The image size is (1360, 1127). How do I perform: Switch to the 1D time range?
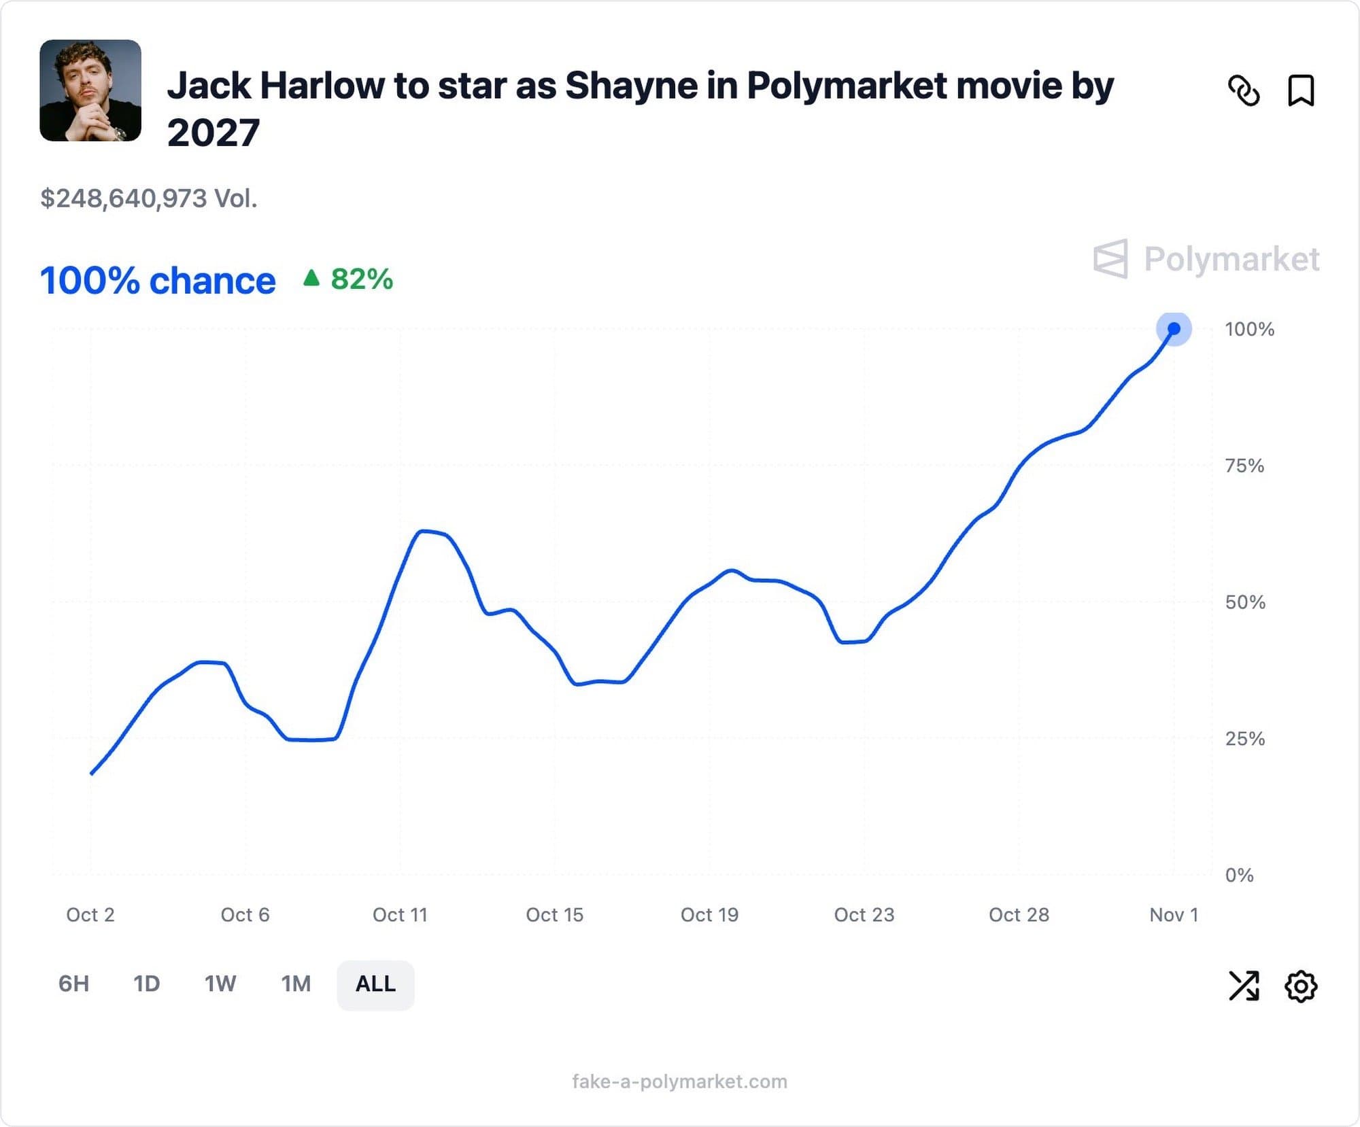146,984
